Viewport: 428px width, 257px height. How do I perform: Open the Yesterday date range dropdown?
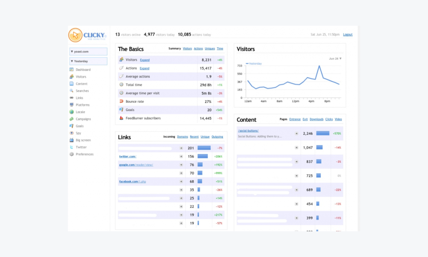tap(88, 61)
